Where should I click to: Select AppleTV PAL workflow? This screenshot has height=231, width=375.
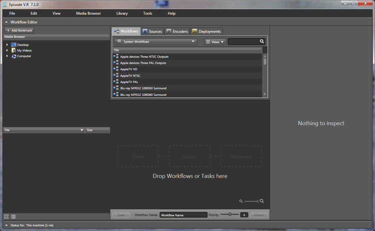(x=187, y=82)
